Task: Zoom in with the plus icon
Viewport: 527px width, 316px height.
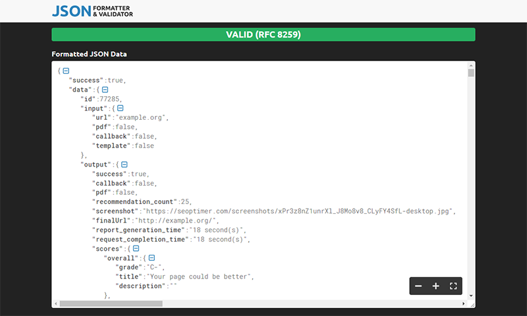Action: click(435, 286)
